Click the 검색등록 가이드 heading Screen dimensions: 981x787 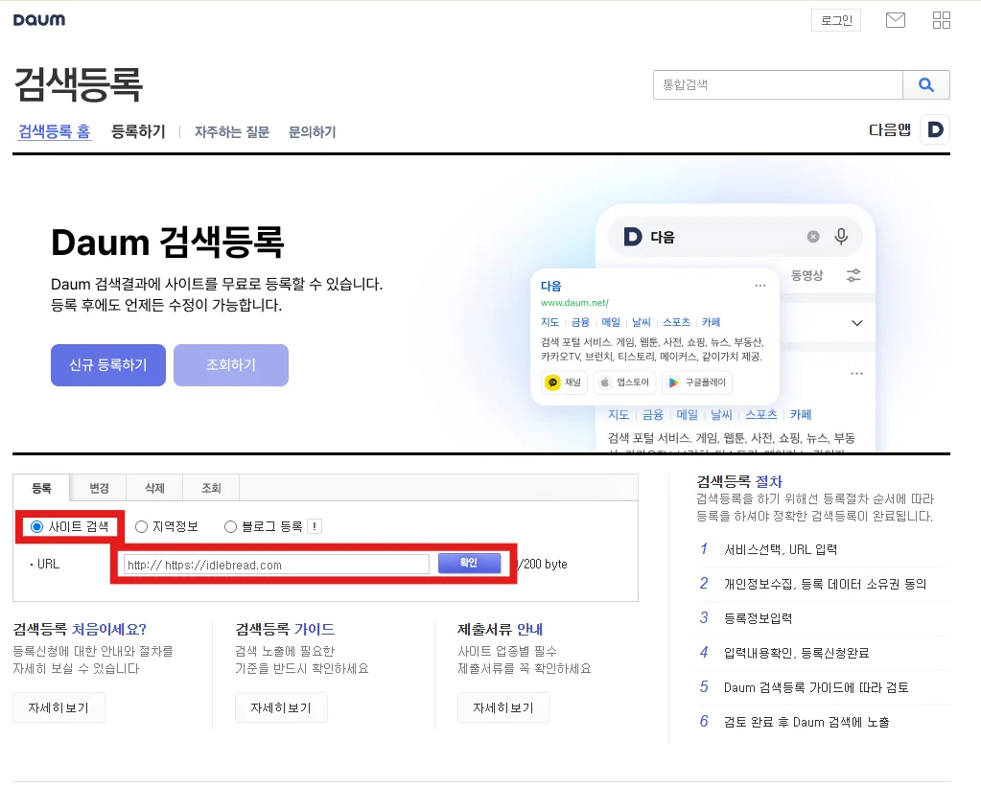pos(285,629)
